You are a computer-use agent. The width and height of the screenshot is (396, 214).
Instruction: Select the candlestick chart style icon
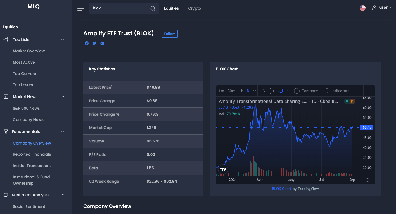point(272,91)
